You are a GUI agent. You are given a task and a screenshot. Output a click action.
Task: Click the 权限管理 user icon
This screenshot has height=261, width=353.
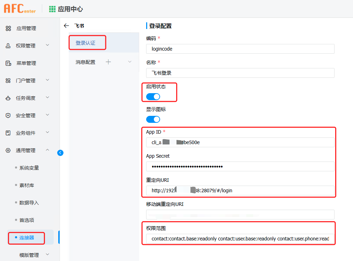[x=8, y=46]
